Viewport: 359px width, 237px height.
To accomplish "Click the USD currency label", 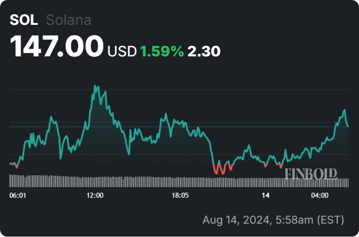I will click(x=122, y=52).
